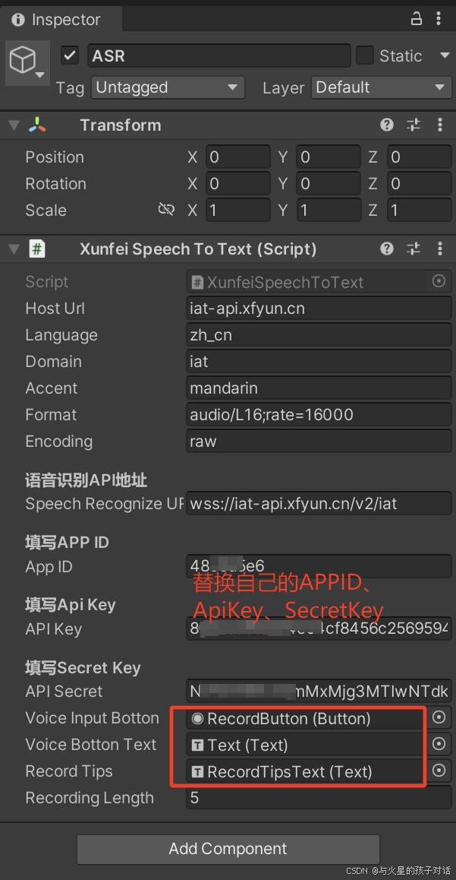Click the Scale X field
This screenshot has width=456, height=880.
238,210
